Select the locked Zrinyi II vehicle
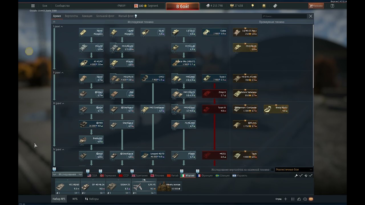365x205 pixels. [214, 94]
